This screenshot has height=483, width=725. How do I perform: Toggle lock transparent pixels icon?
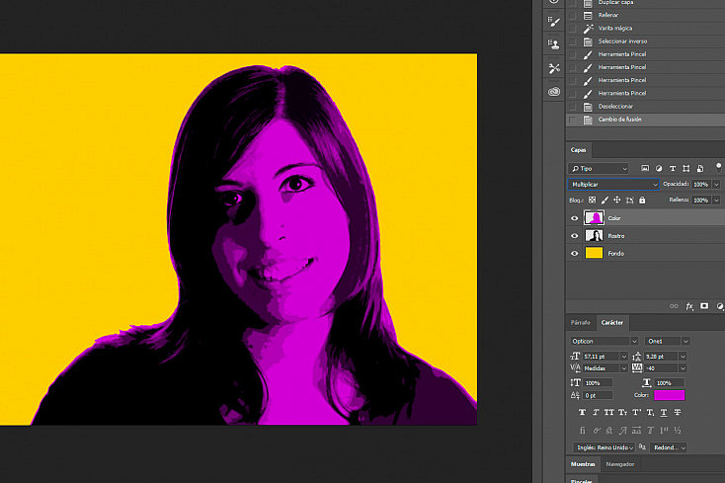pyautogui.click(x=593, y=201)
